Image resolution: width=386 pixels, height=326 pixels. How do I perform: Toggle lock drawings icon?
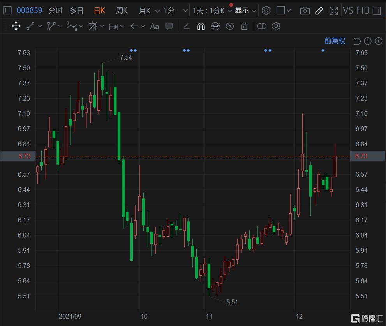tap(215, 26)
